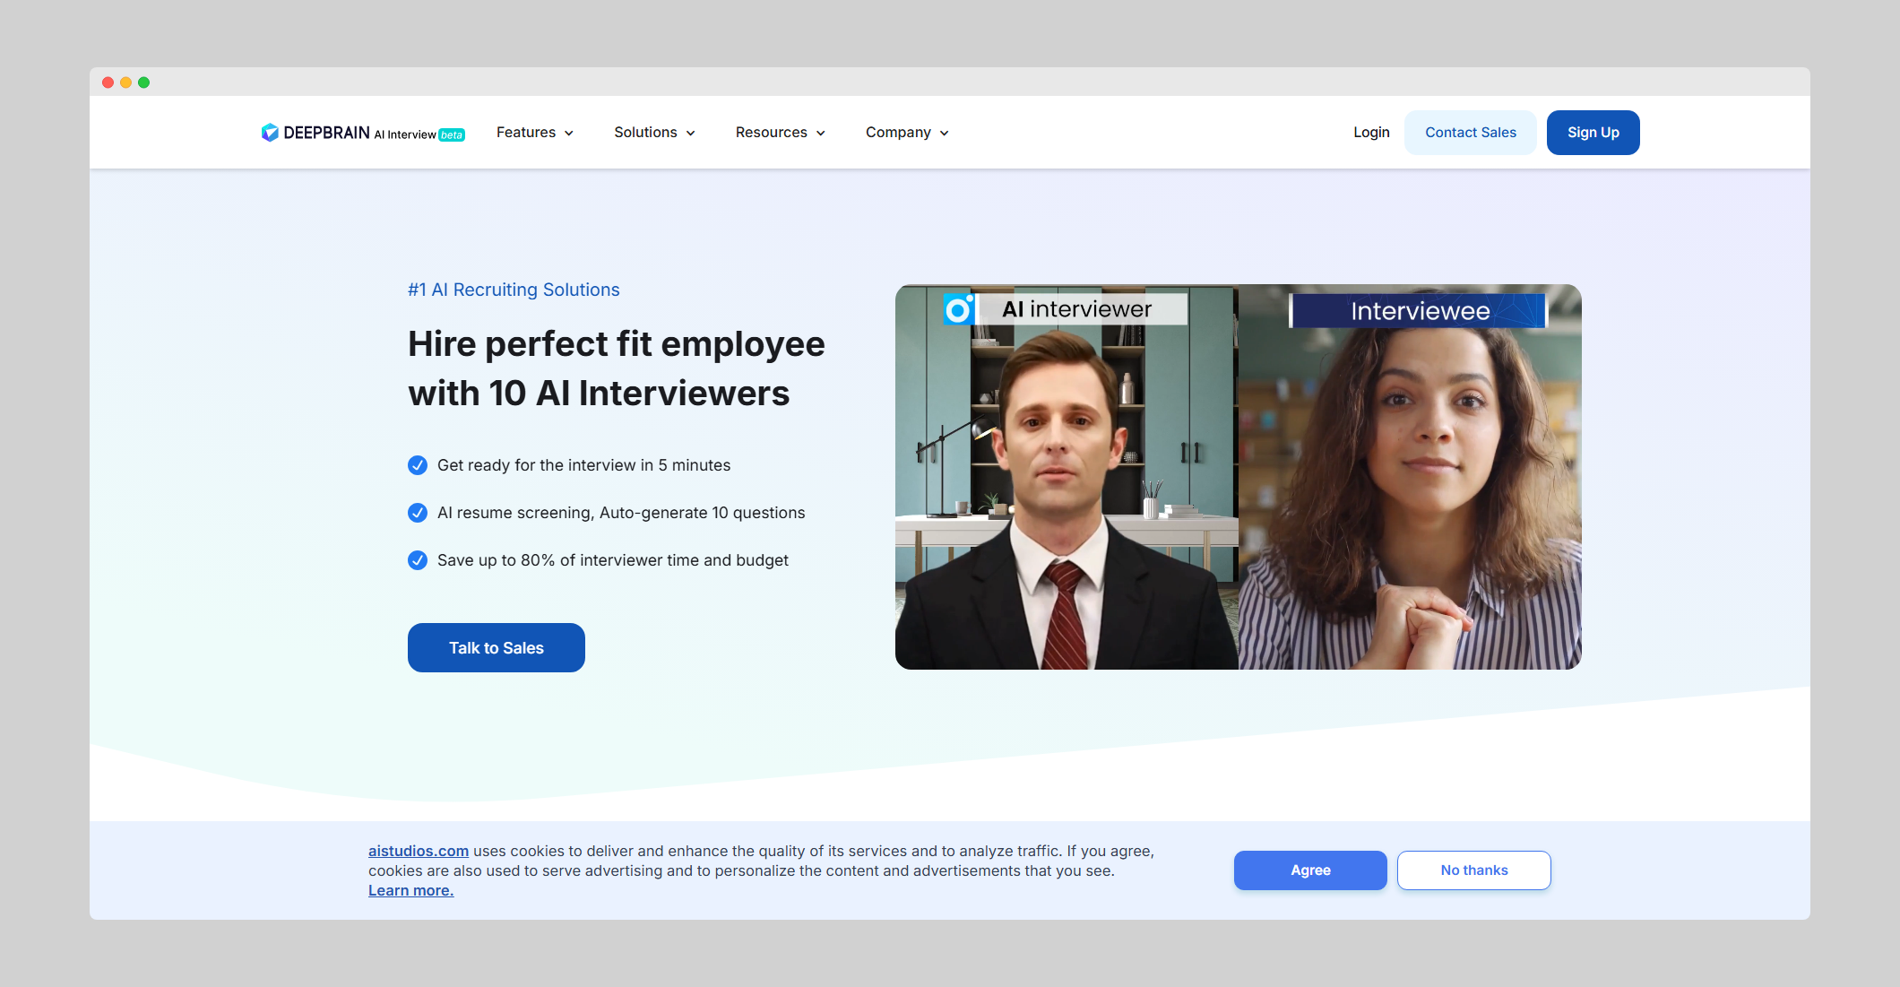Expand the Company chevron
Image resolution: width=1900 pixels, height=987 pixels.
pos(945,134)
